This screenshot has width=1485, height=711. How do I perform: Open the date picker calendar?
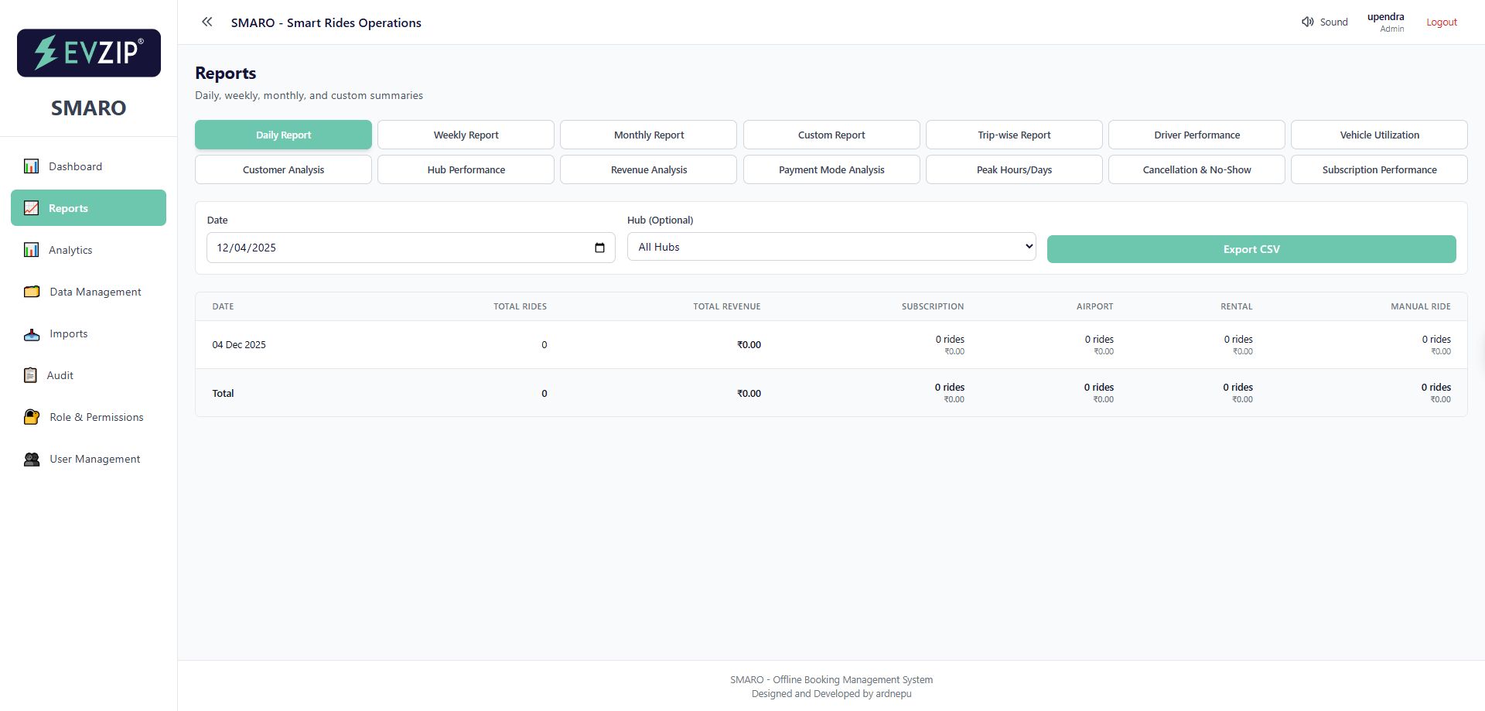click(601, 248)
